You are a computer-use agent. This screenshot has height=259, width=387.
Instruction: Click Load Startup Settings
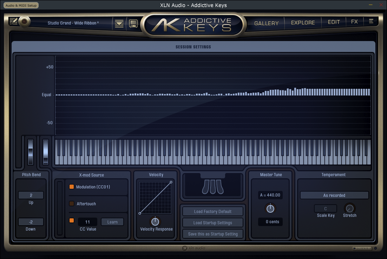(213, 223)
